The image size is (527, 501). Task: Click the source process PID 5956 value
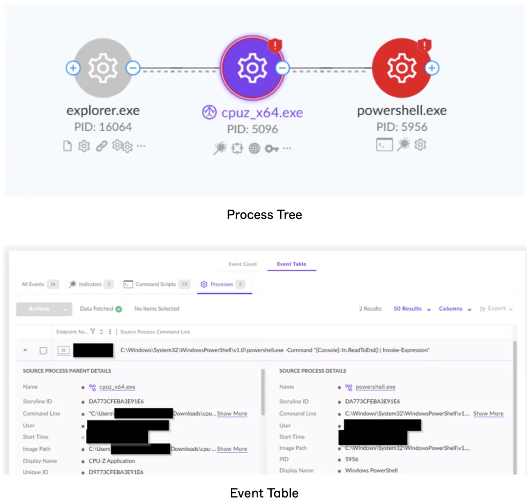tap(351, 459)
